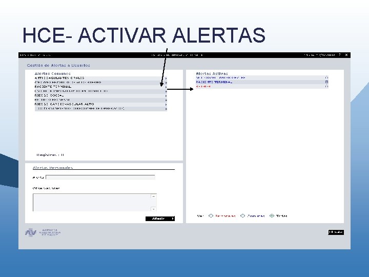
Task: Click into the Alerta text field
Action: (100, 177)
